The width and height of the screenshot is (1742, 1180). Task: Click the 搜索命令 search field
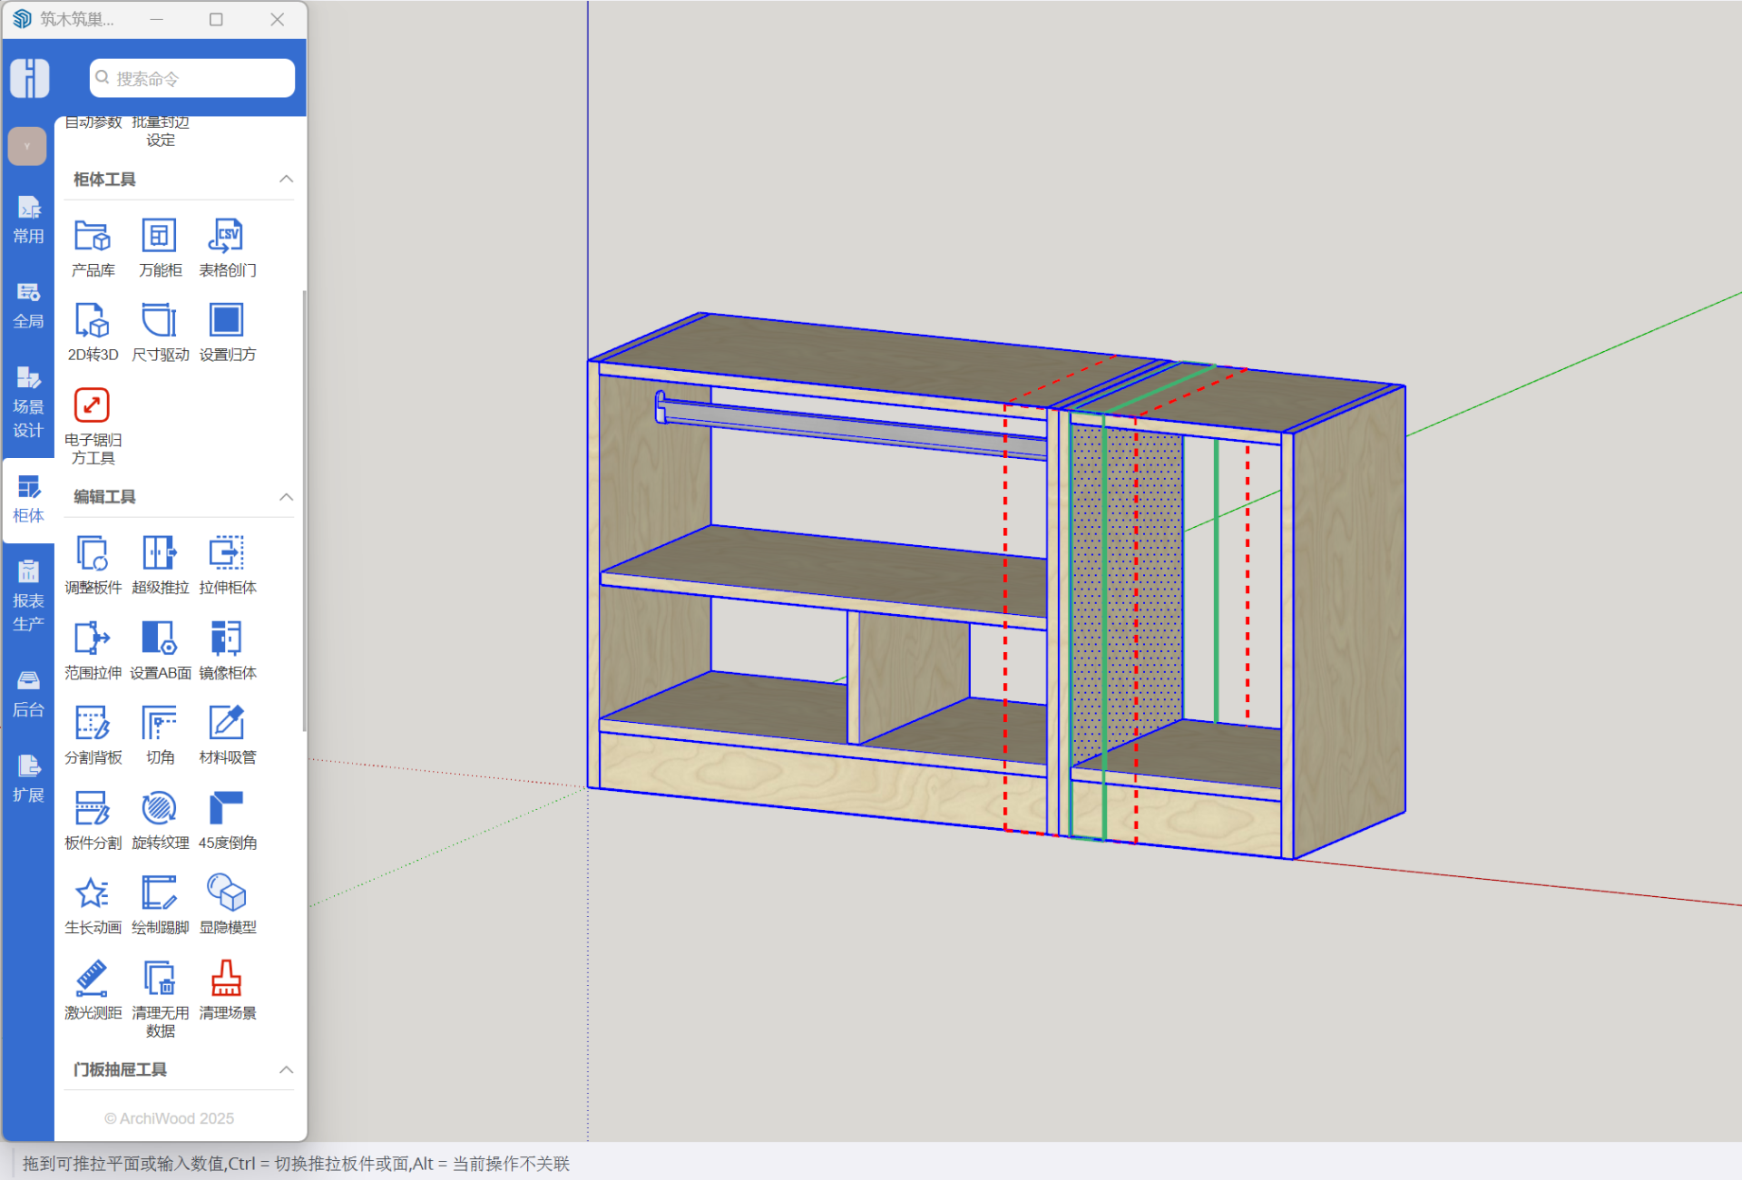click(192, 79)
